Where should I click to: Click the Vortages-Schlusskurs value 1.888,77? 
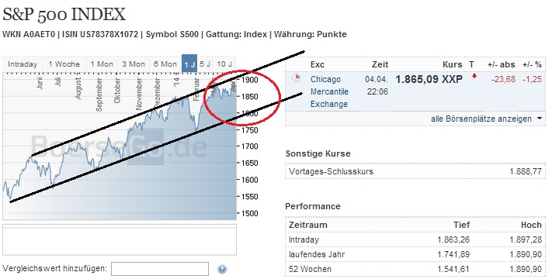(x=526, y=171)
